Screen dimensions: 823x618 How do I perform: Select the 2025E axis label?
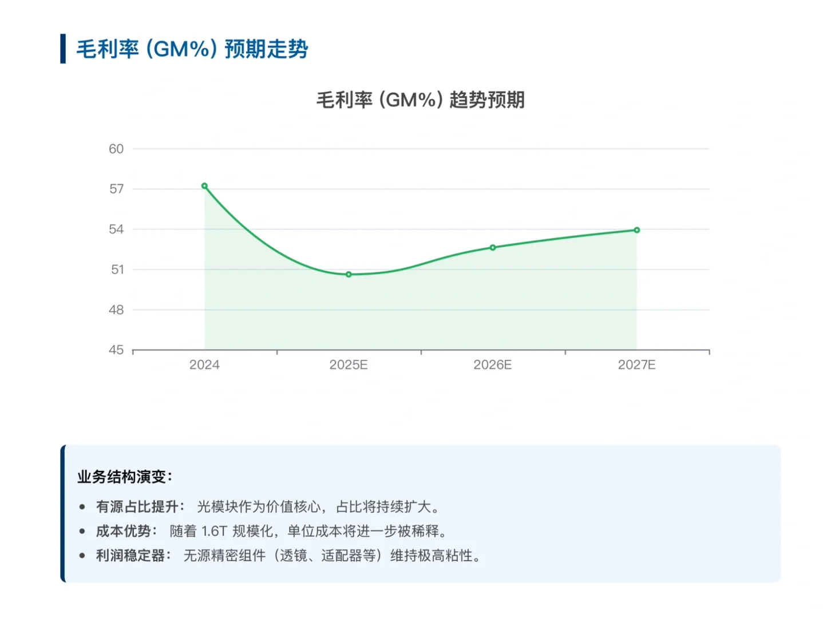click(x=349, y=364)
